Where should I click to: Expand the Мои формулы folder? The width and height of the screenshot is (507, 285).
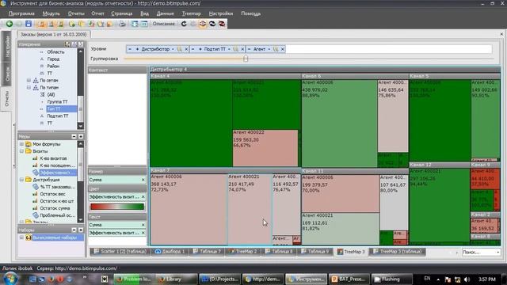coord(21,144)
